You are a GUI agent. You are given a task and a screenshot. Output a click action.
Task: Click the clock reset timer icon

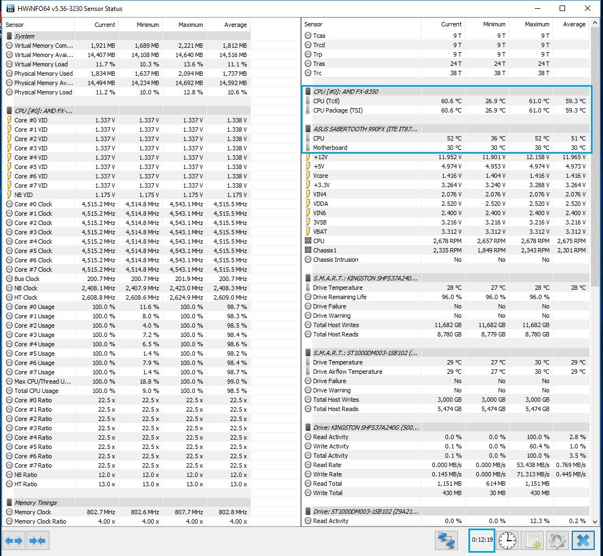point(507,540)
